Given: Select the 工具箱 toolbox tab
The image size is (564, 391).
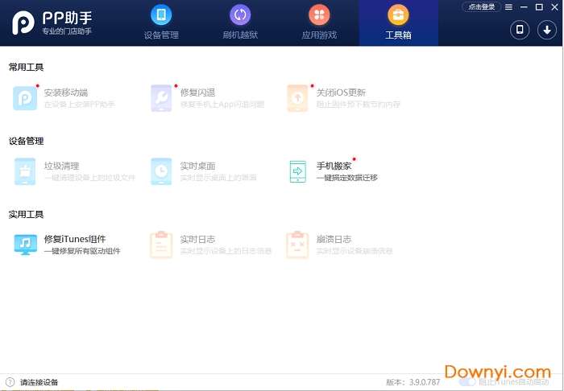Looking at the screenshot, I should pyautogui.click(x=398, y=23).
